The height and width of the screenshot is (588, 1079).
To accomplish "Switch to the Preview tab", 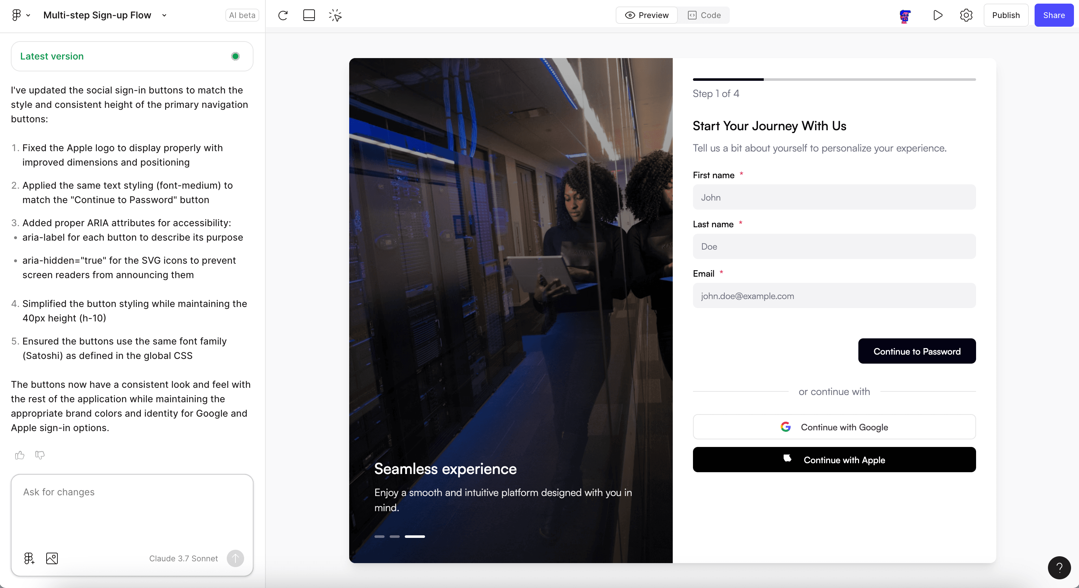I will (x=646, y=15).
